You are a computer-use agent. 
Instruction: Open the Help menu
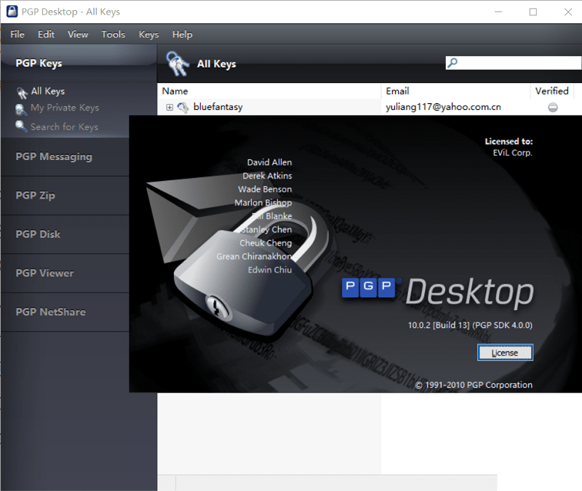pyautogui.click(x=183, y=34)
